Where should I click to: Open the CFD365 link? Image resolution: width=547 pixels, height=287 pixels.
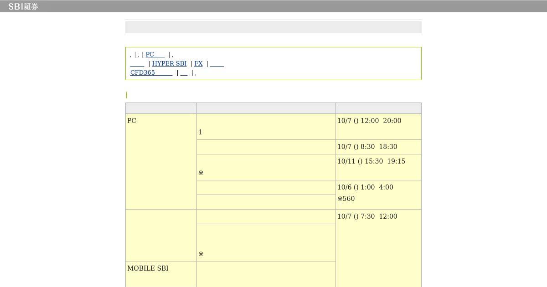(x=151, y=72)
